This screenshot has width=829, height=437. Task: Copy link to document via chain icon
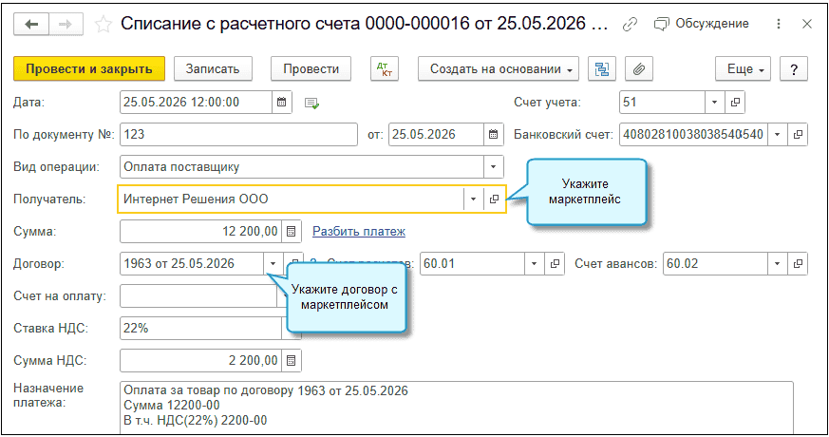630,25
